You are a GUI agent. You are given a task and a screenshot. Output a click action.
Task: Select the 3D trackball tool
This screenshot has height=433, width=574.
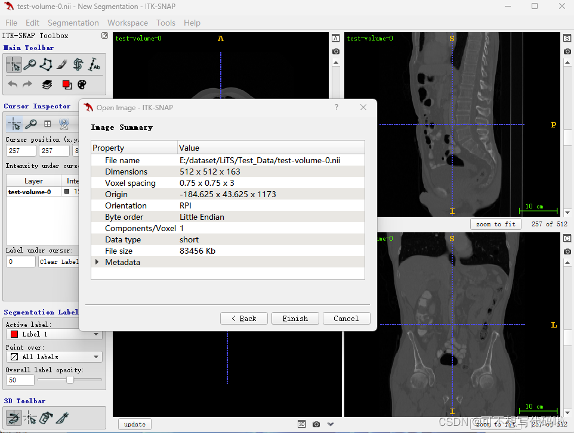(14, 417)
